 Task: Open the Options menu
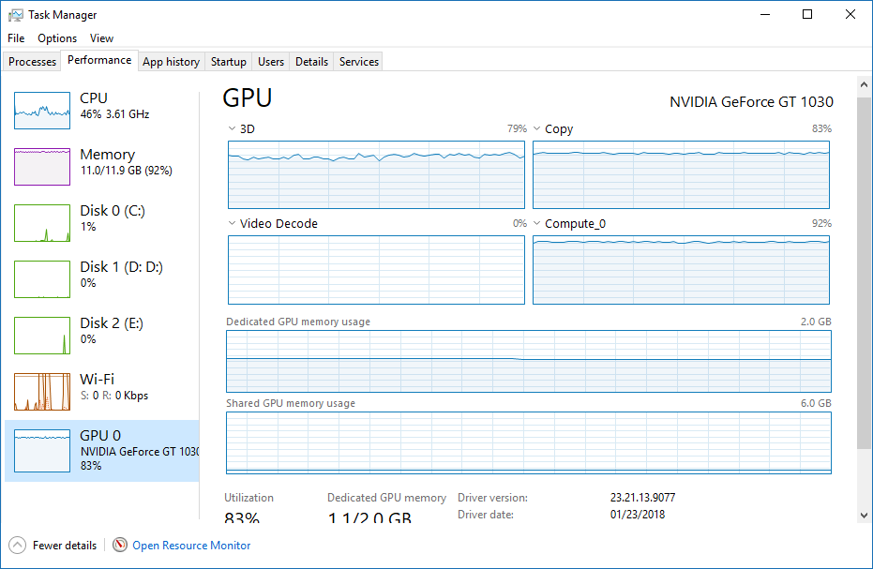pos(57,37)
